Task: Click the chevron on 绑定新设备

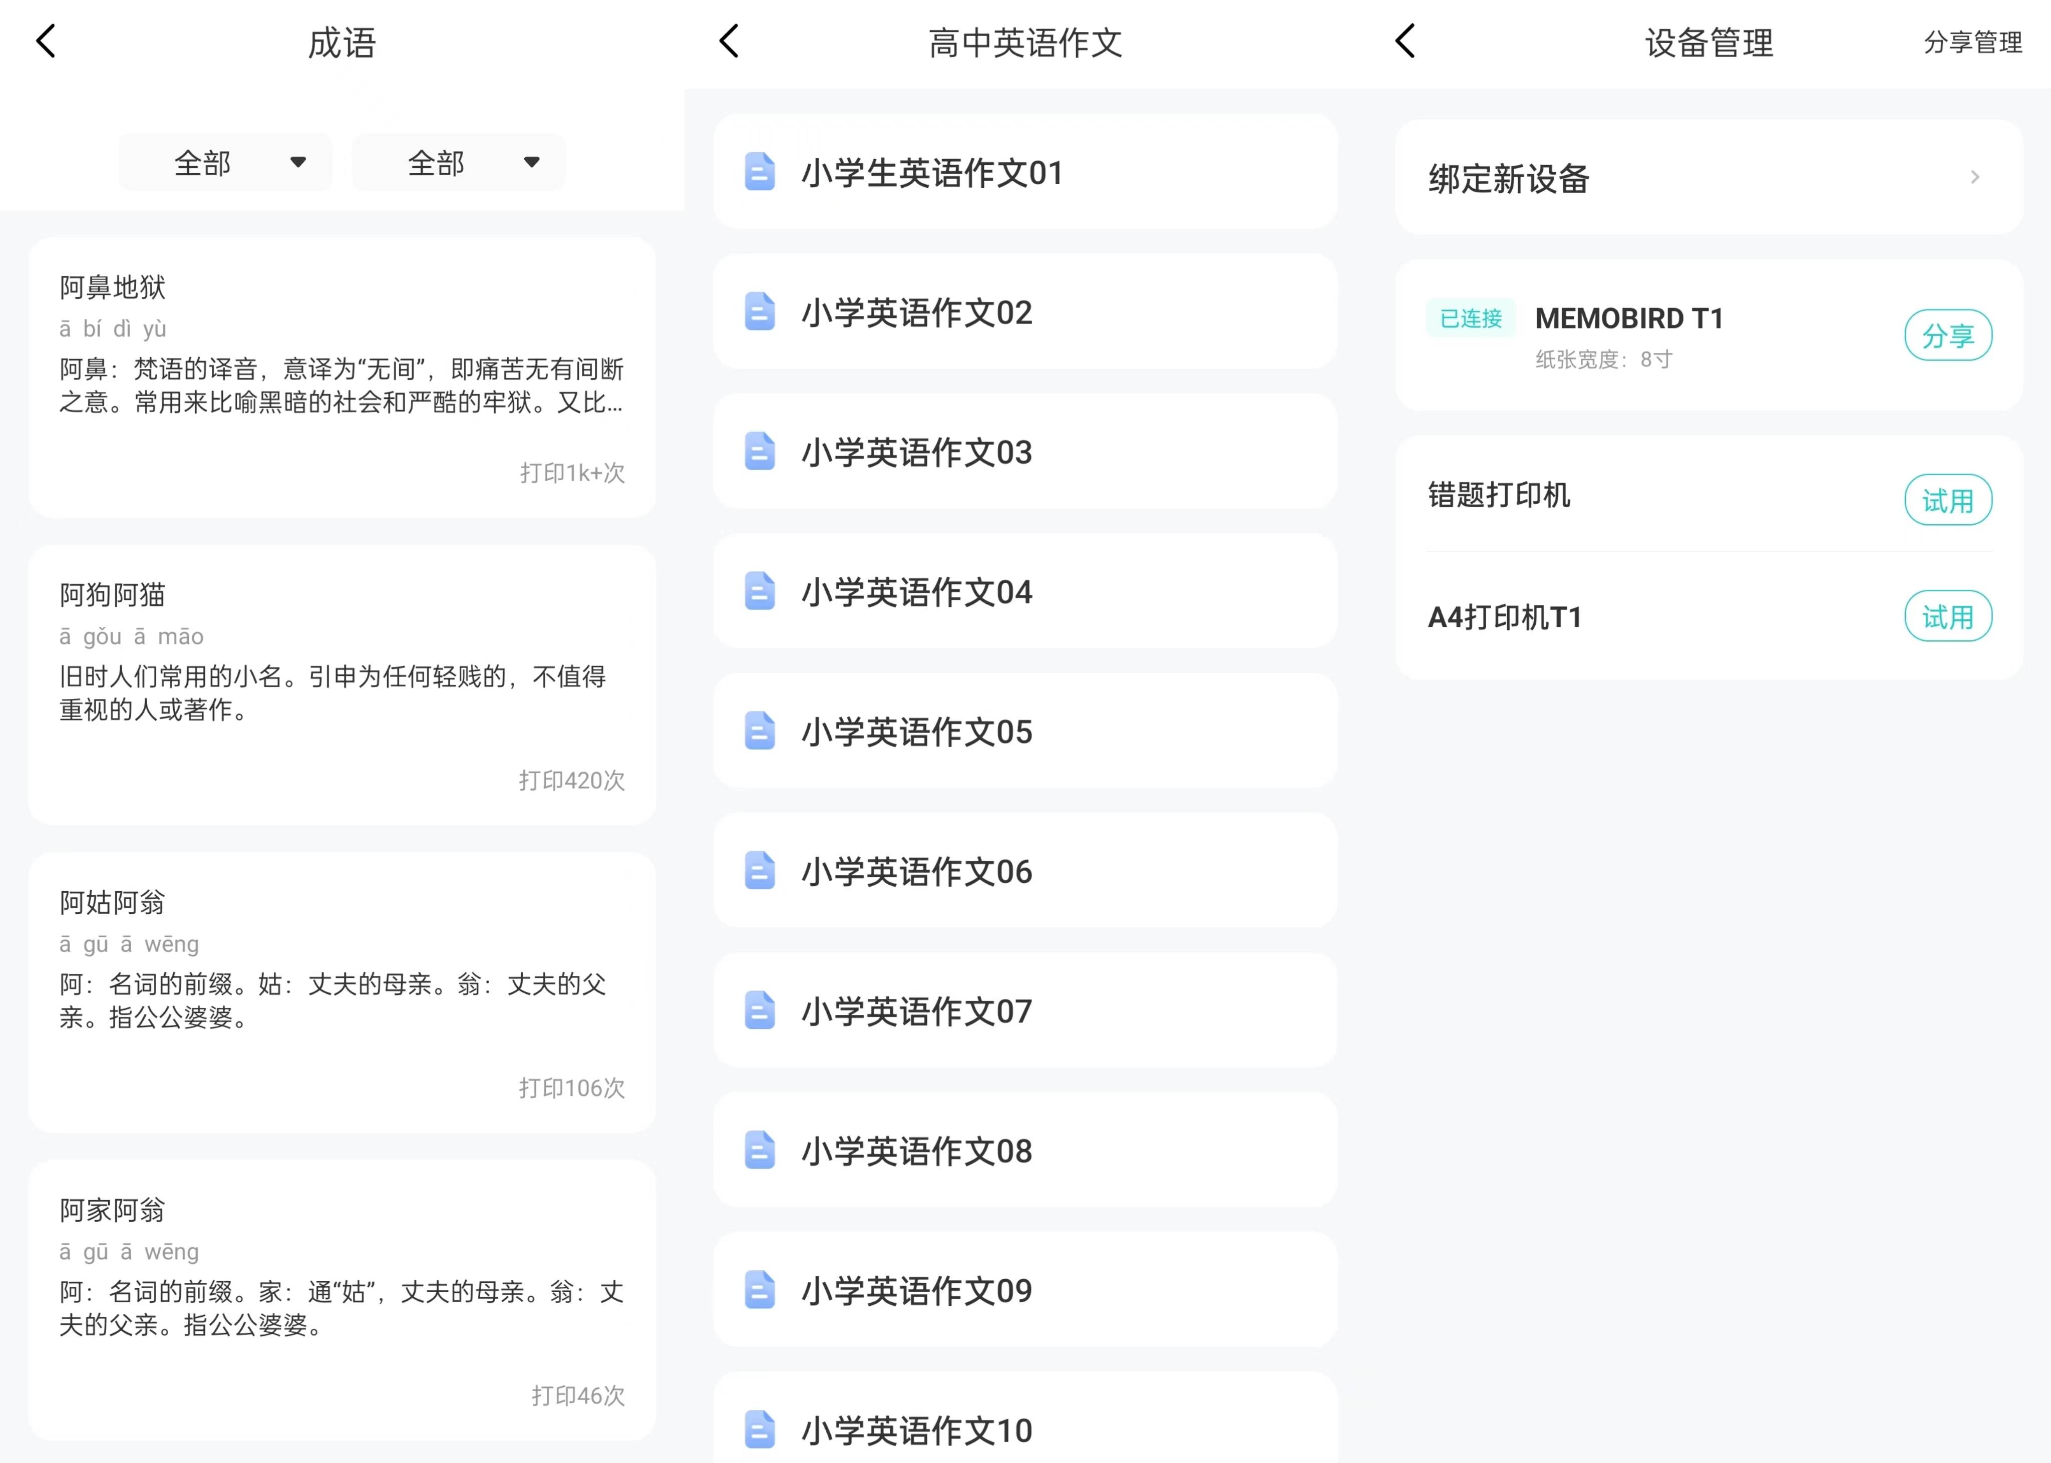Action: point(1974,177)
